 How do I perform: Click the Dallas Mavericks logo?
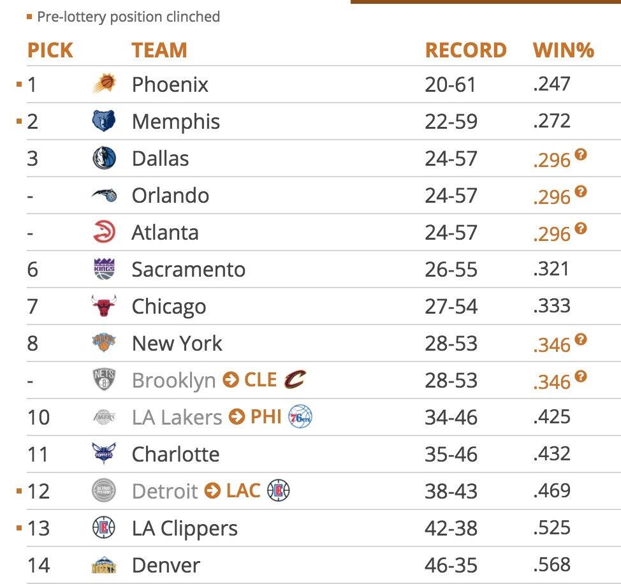[x=104, y=158]
